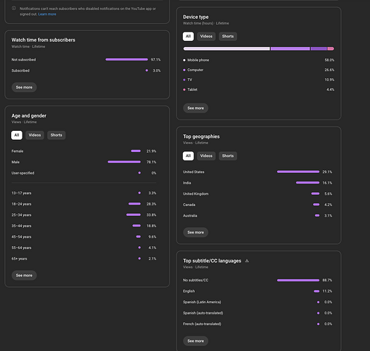See more in Top subtitle/CC languages
The image size is (370, 351).
[196, 341]
